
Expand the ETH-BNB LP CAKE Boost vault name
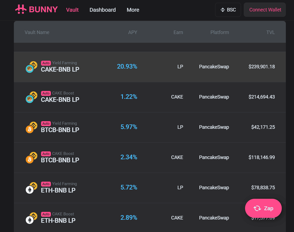point(58,221)
